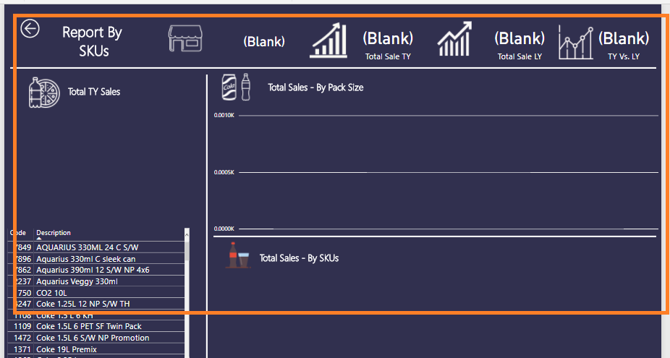Click the Total TY Sales heading
This screenshot has height=358, width=670.
point(94,92)
